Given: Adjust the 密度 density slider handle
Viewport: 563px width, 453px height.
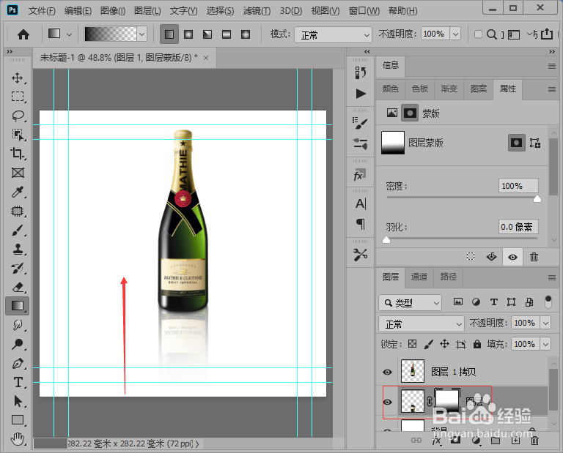Looking at the screenshot, I should pyautogui.click(x=537, y=199).
